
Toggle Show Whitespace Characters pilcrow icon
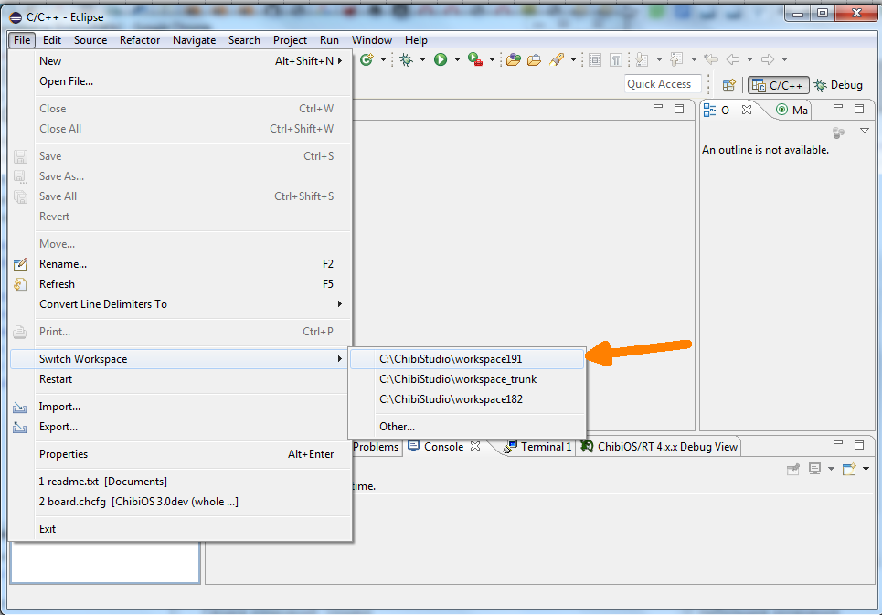pyautogui.click(x=617, y=60)
